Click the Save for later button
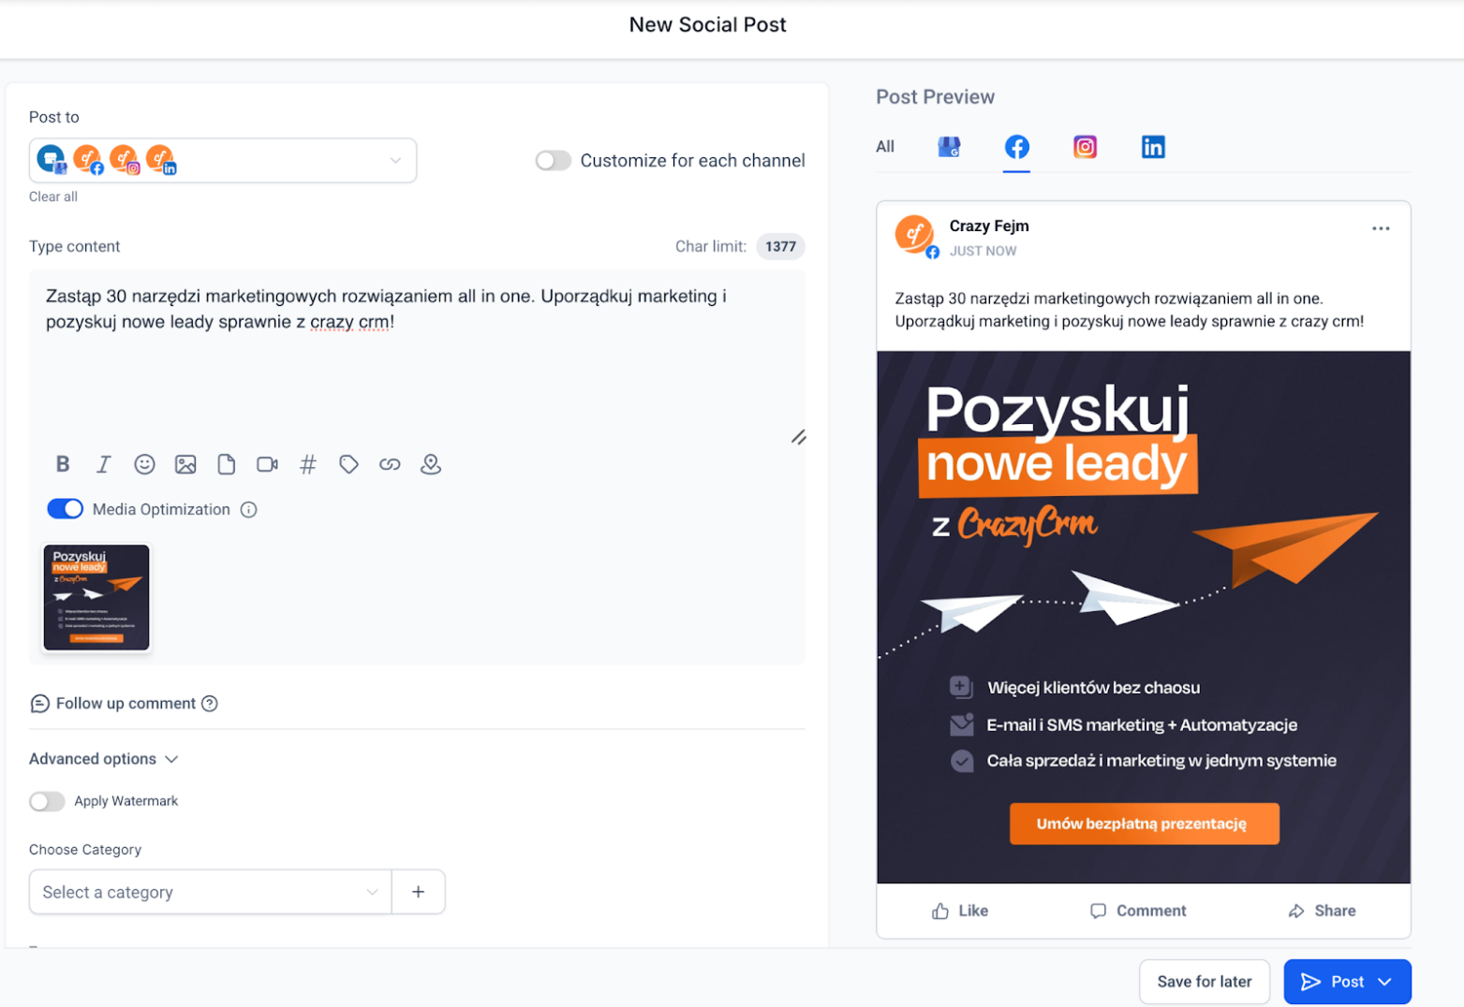Viewport: 1464px width, 1007px height. [1204, 982]
